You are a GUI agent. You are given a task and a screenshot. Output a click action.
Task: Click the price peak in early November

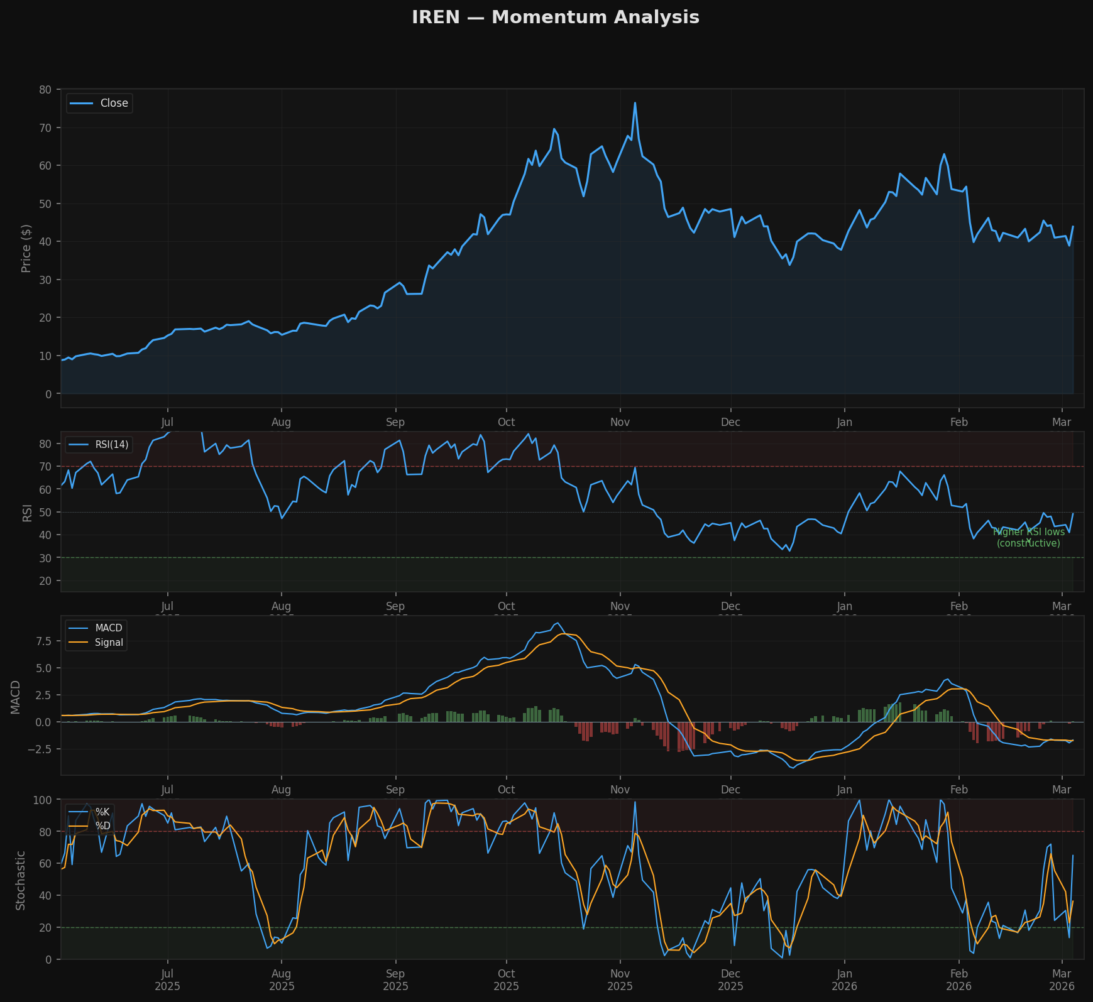click(635, 103)
